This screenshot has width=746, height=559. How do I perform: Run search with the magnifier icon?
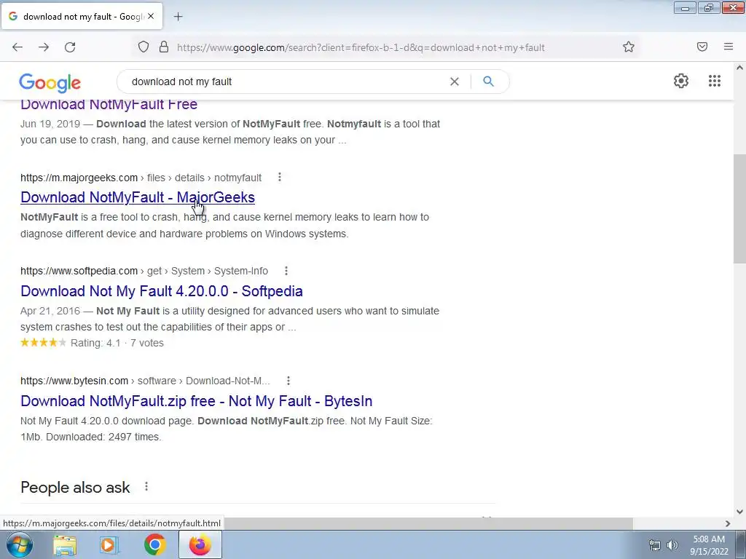click(x=488, y=82)
